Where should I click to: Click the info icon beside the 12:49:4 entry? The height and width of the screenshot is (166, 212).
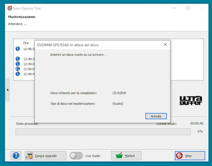click(18, 74)
